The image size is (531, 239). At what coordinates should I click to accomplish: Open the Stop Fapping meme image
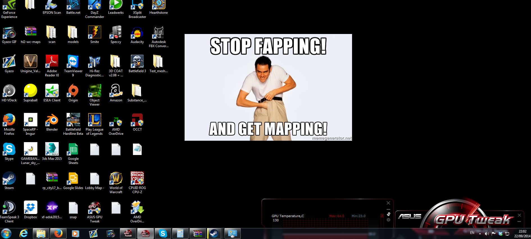[268, 87]
